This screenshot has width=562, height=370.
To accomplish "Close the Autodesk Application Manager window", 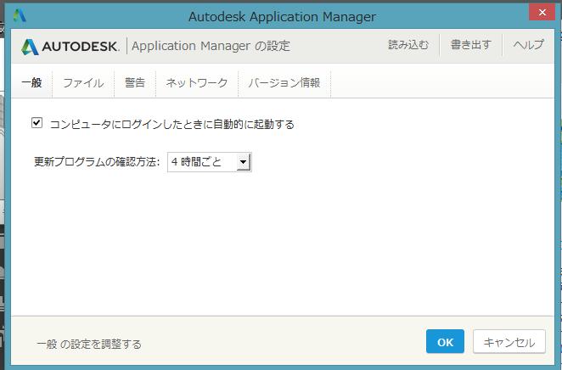I will click(x=542, y=13).
